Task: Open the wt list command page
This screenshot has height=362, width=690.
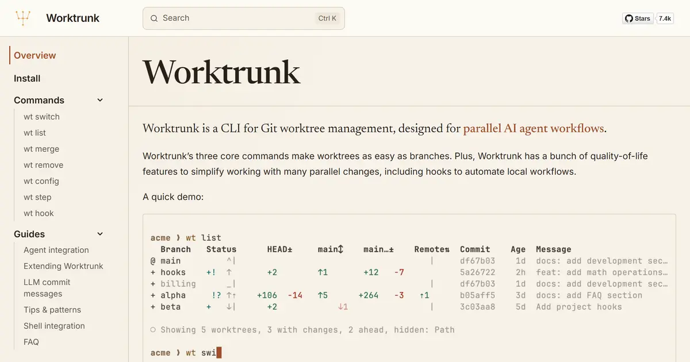Action: pyautogui.click(x=34, y=133)
